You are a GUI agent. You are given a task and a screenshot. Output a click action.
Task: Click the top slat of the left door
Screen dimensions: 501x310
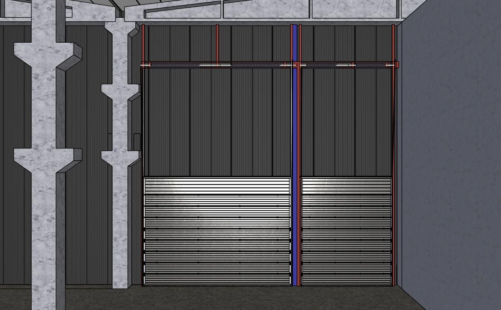(217, 180)
